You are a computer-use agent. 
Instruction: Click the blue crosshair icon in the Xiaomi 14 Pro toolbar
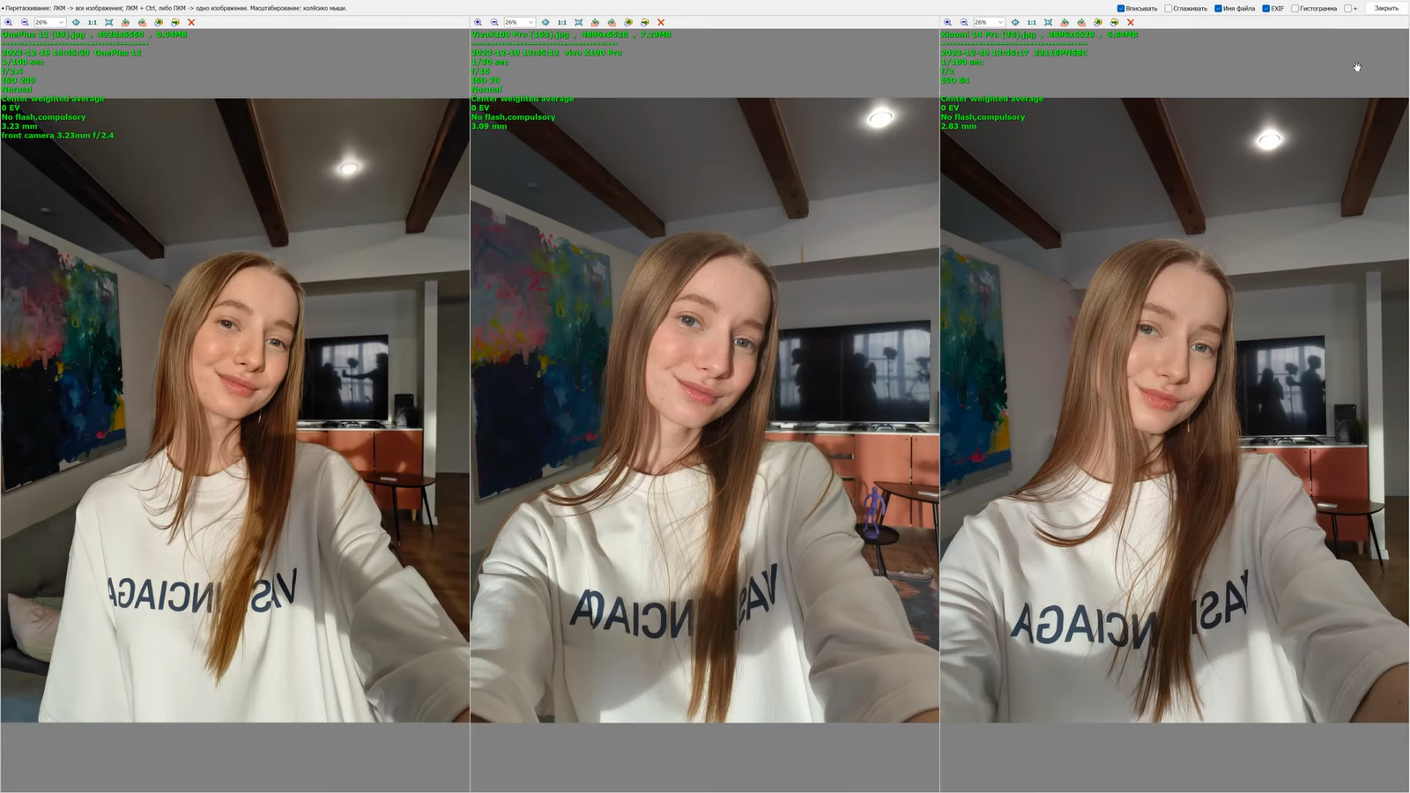(x=1015, y=22)
